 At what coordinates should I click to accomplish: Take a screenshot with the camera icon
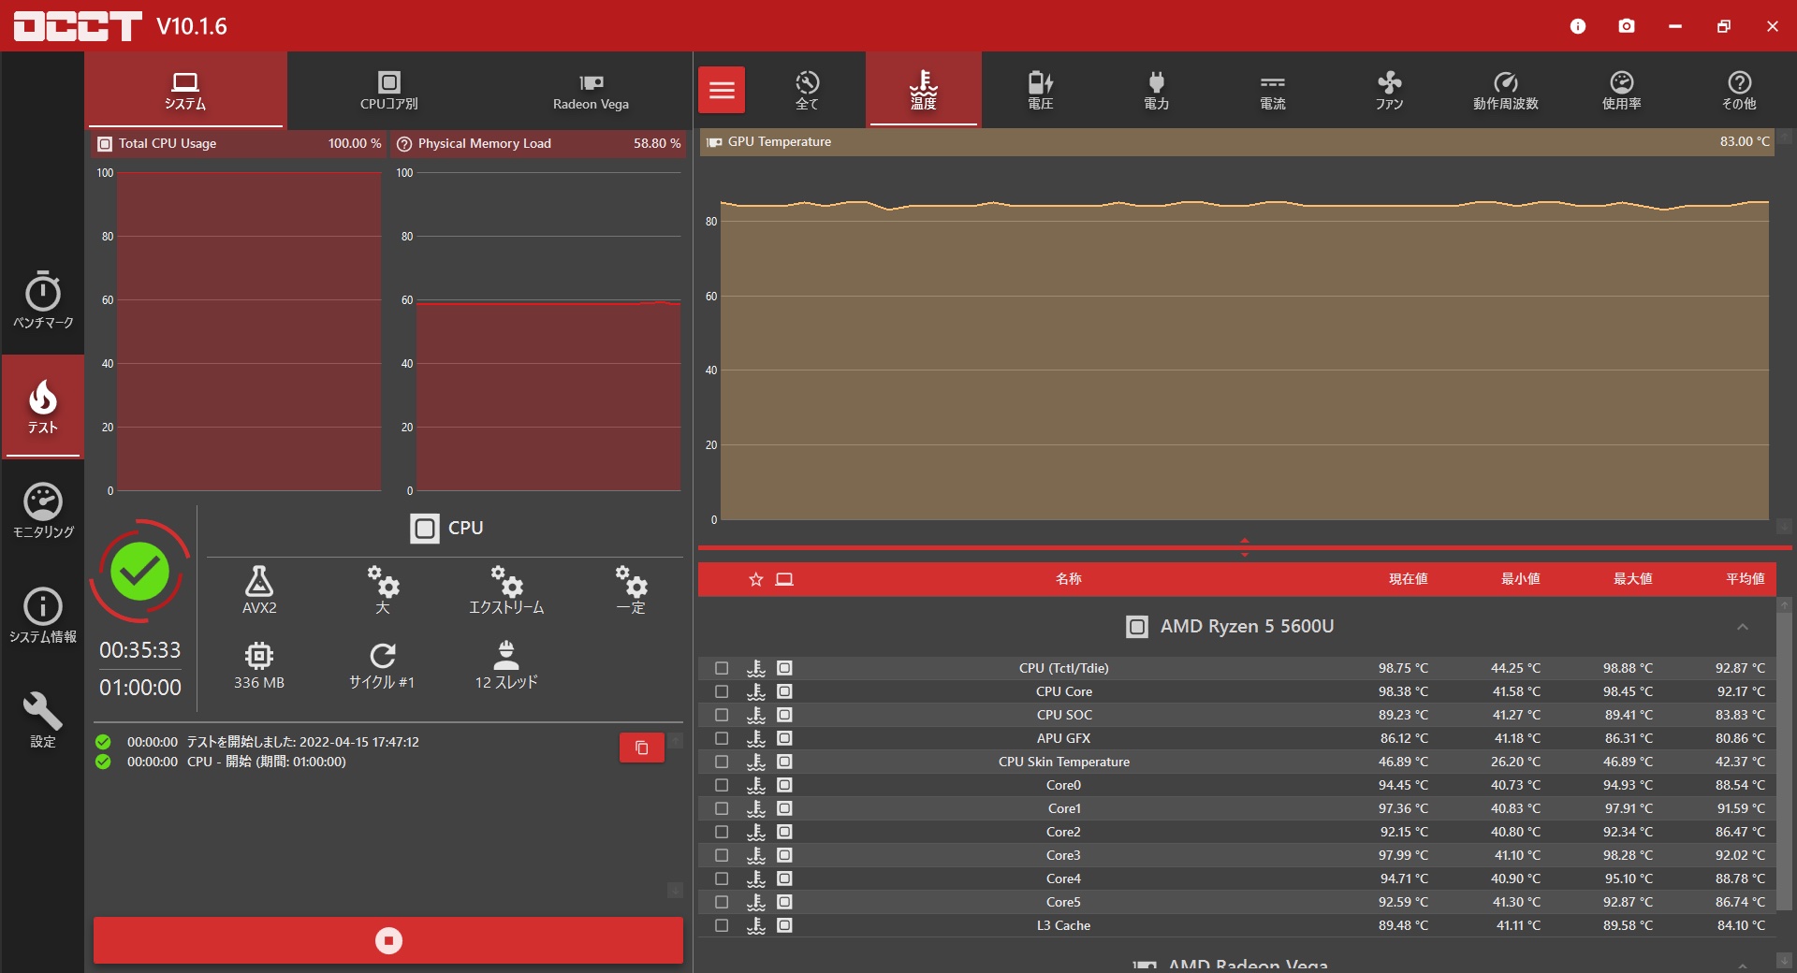pos(1627,26)
